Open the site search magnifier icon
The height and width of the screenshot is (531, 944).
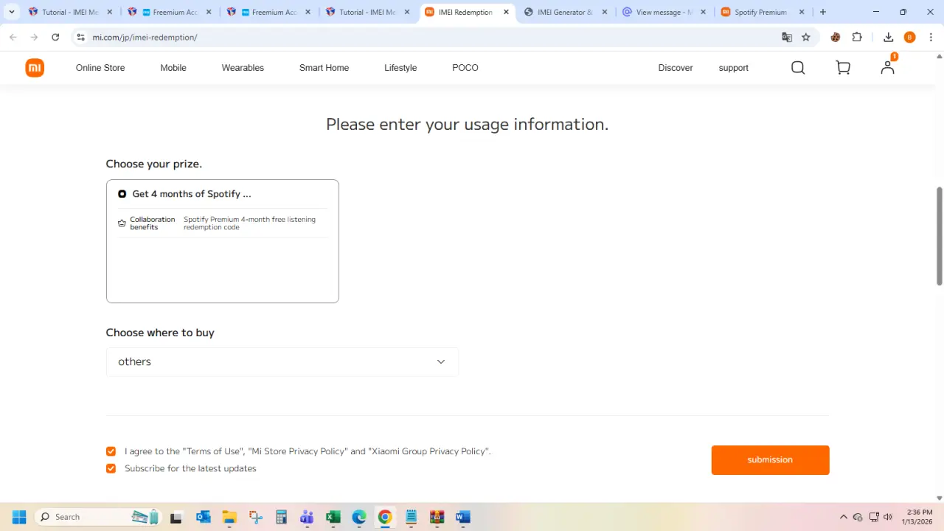[x=798, y=68]
